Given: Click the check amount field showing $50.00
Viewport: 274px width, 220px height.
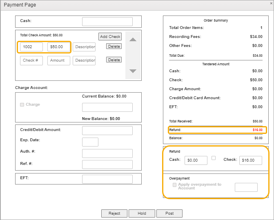Looking at the screenshot, I should tap(58, 47).
